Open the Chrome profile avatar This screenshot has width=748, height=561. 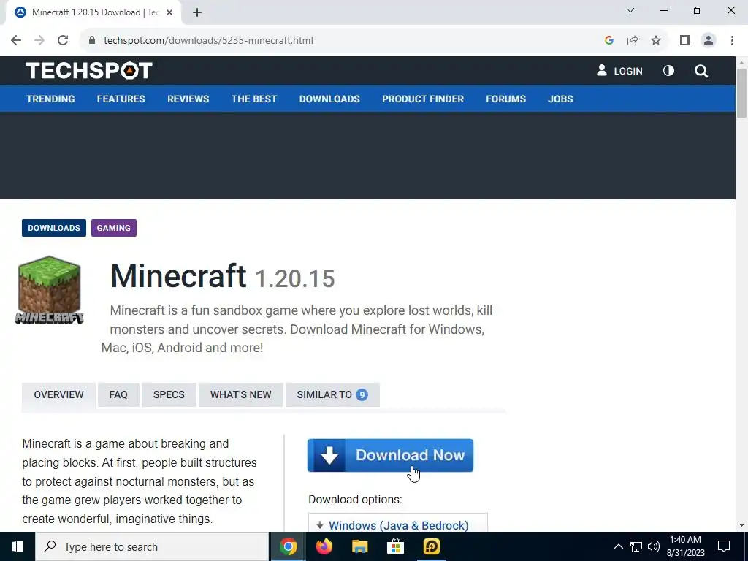coord(709,41)
